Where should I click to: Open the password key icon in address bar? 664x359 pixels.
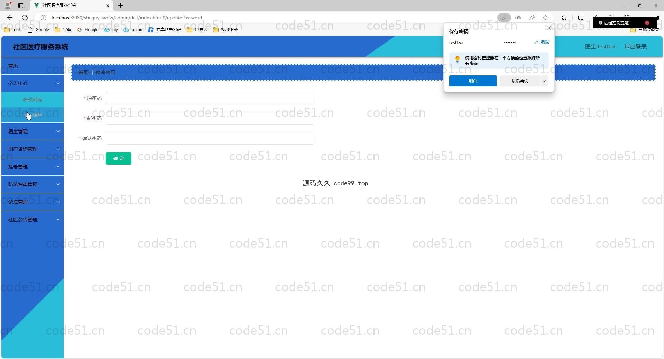pos(504,18)
